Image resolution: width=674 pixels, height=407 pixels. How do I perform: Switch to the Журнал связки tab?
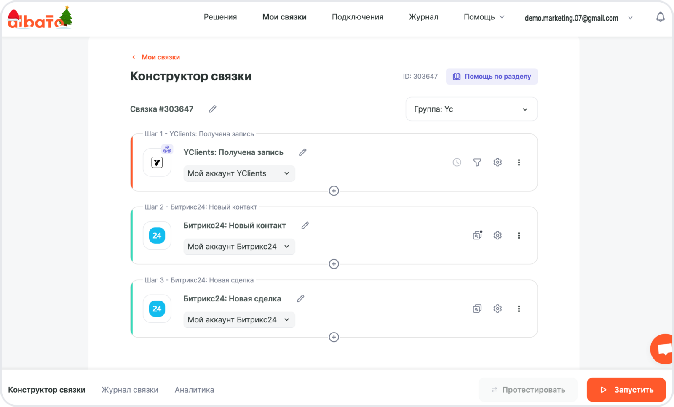pyautogui.click(x=130, y=390)
